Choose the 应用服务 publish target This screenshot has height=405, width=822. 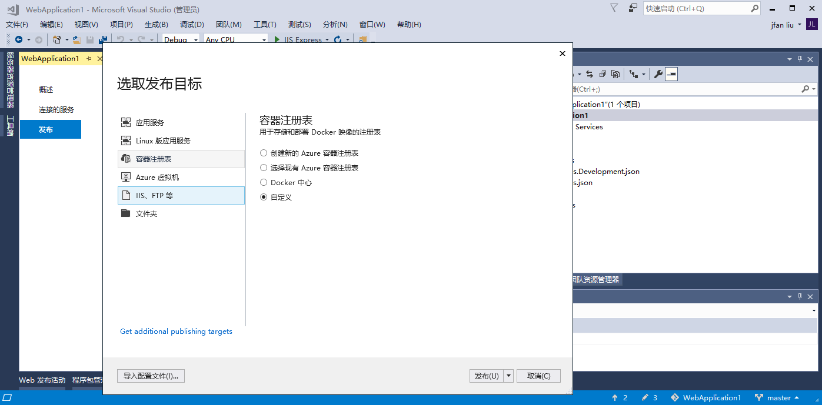181,123
